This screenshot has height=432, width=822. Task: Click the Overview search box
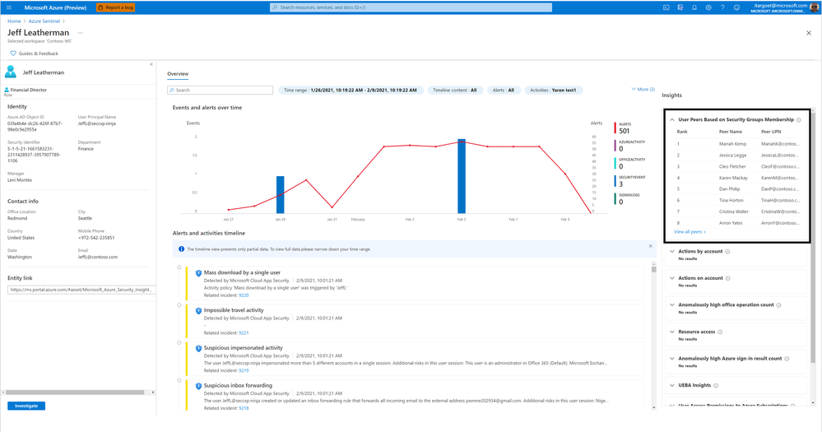[221, 91]
